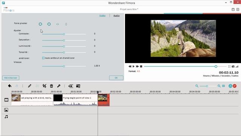Play the preview video
Image resolution: width=241 pixels, height=136 pixels.
[x=134, y=66]
